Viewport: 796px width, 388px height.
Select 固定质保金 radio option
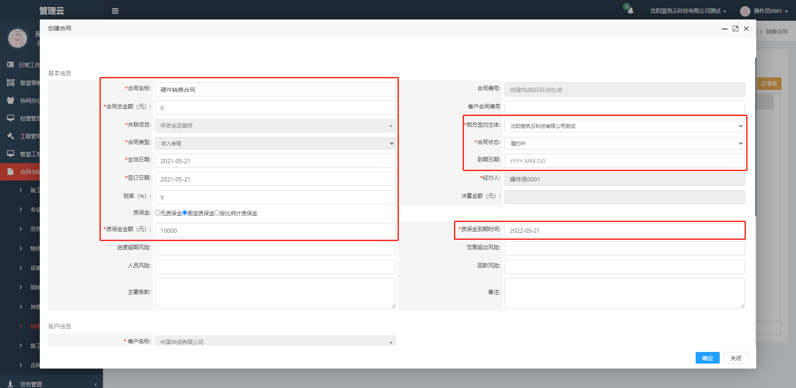(x=184, y=213)
